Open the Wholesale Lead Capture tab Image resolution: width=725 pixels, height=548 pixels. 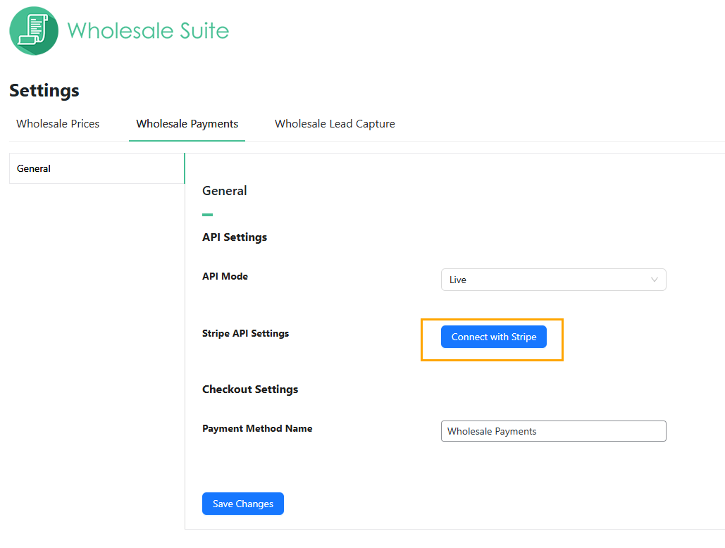(x=335, y=124)
